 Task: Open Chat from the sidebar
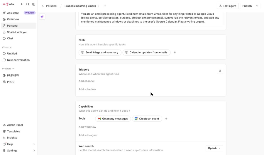pos(19,38)
